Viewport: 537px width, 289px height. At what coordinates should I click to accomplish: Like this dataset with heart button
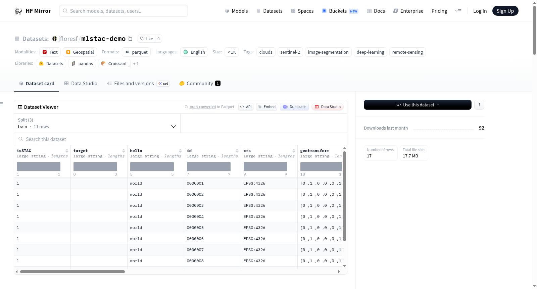point(146,39)
